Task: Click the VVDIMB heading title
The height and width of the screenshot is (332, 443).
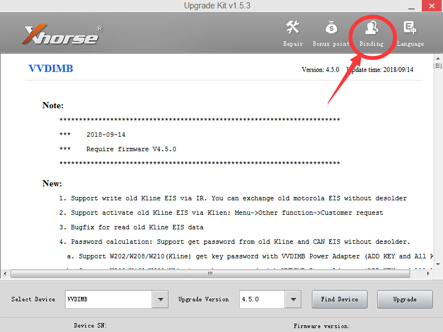Action: (x=51, y=69)
